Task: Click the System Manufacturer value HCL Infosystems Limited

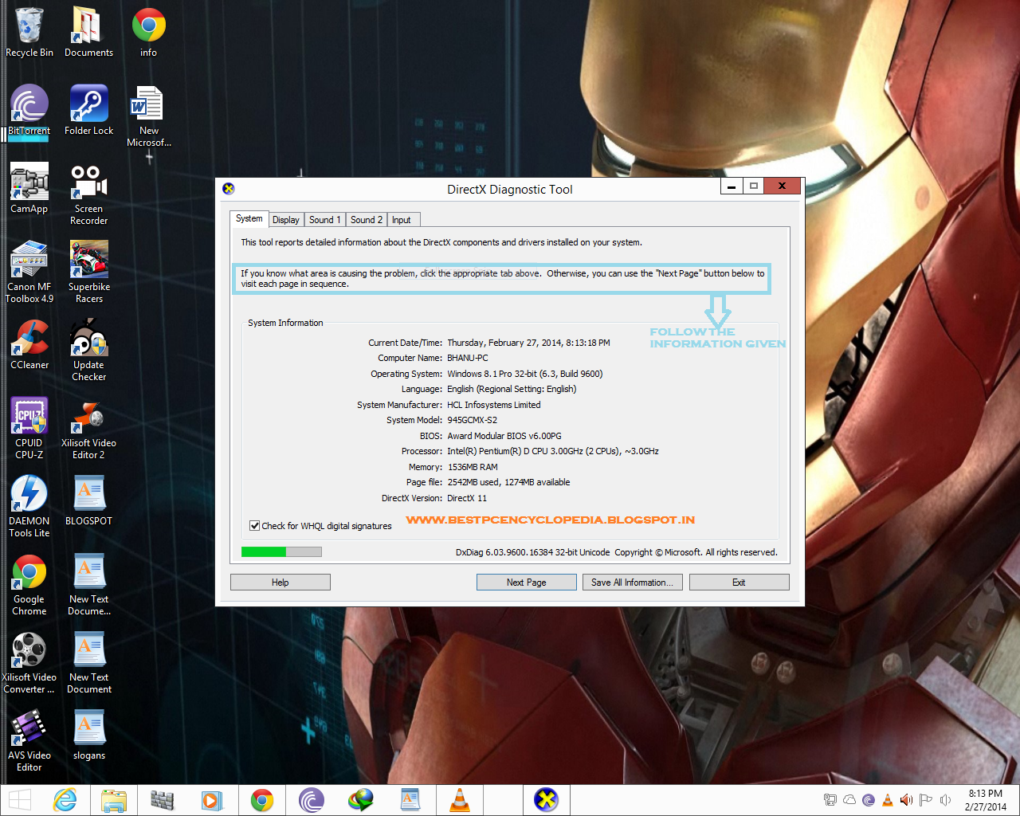Action: tap(494, 405)
